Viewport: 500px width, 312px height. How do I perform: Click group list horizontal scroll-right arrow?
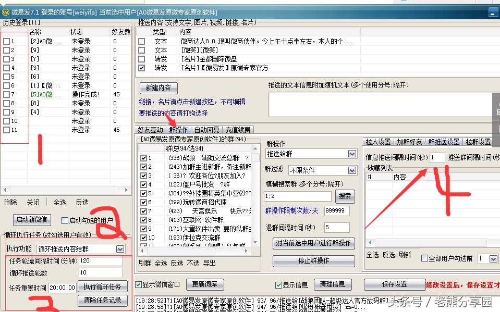(246, 251)
